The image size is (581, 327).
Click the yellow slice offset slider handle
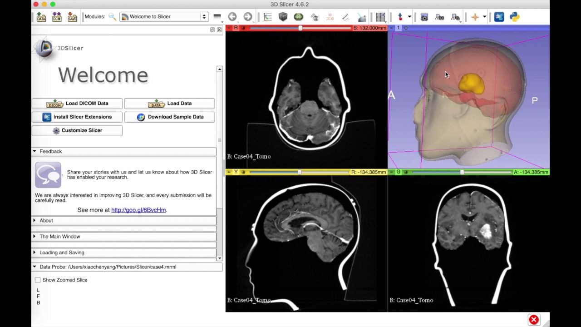point(300,172)
